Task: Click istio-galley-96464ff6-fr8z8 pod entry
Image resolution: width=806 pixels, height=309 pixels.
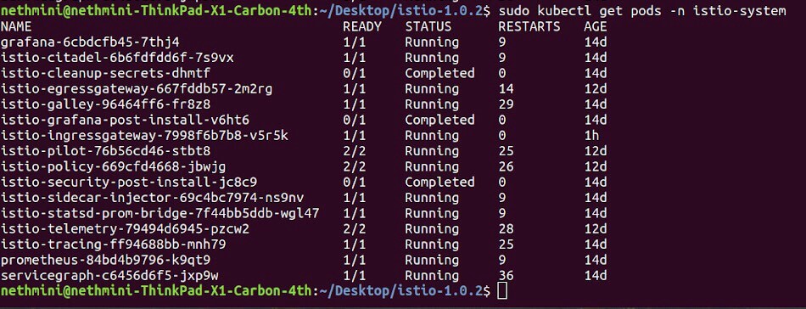Action: coord(105,104)
